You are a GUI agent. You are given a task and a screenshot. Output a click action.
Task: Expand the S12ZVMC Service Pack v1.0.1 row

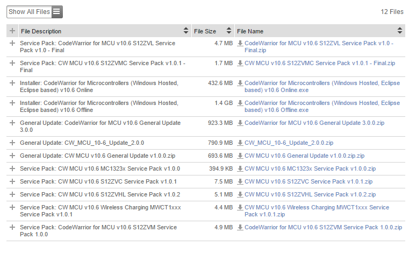click(12, 63)
